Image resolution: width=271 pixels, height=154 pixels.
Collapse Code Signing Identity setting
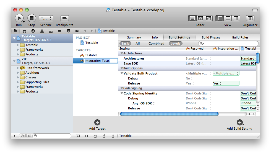point(122,93)
